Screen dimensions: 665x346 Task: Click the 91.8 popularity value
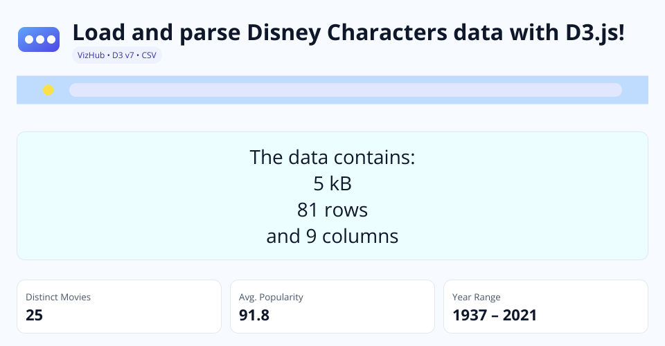click(254, 316)
